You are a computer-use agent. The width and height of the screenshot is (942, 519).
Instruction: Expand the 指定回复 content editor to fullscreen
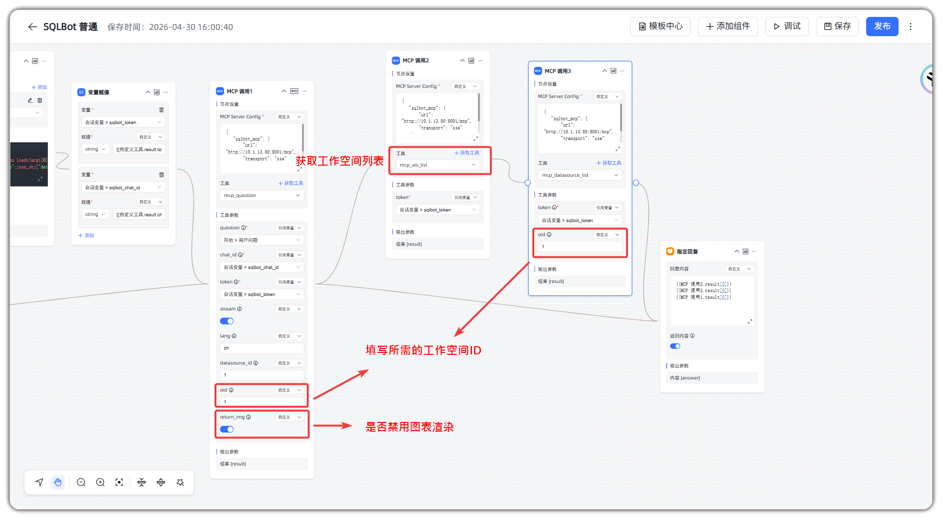(x=750, y=321)
